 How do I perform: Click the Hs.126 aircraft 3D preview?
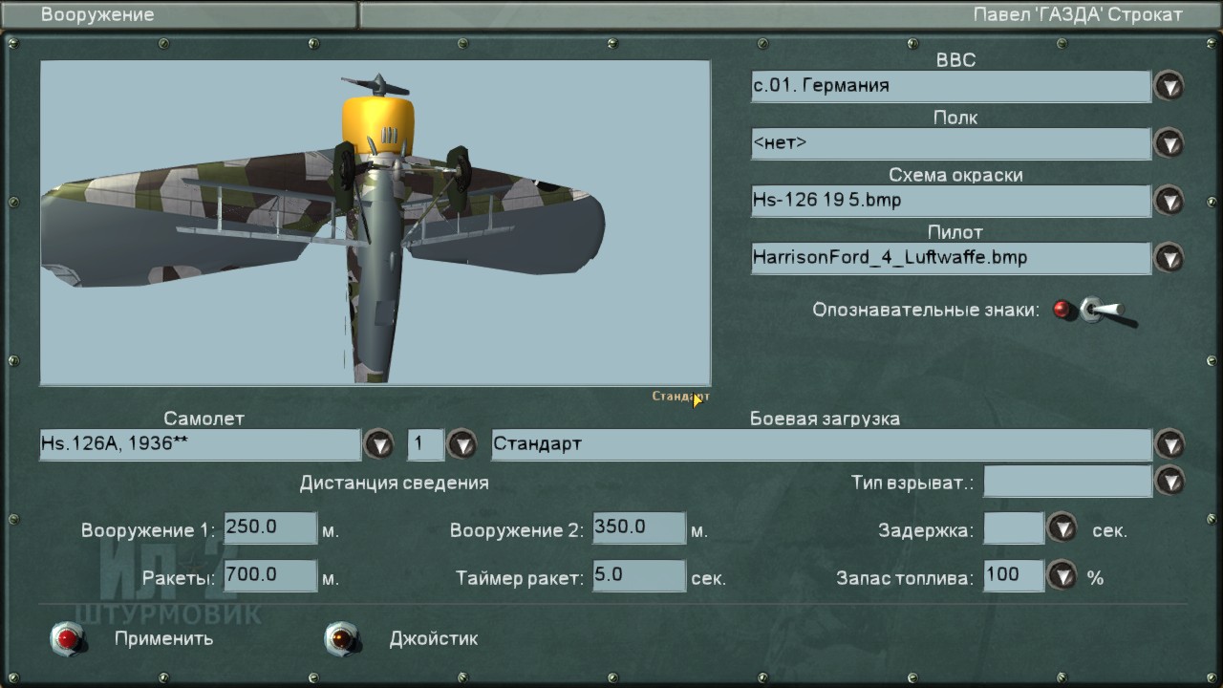pos(375,224)
